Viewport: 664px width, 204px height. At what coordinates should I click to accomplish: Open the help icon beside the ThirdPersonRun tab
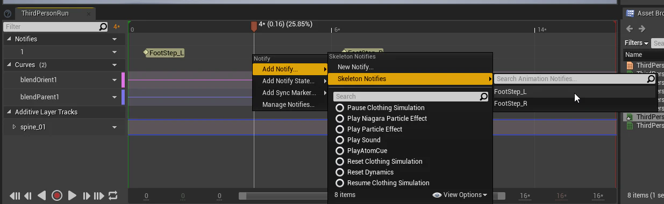[x=8, y=13]
